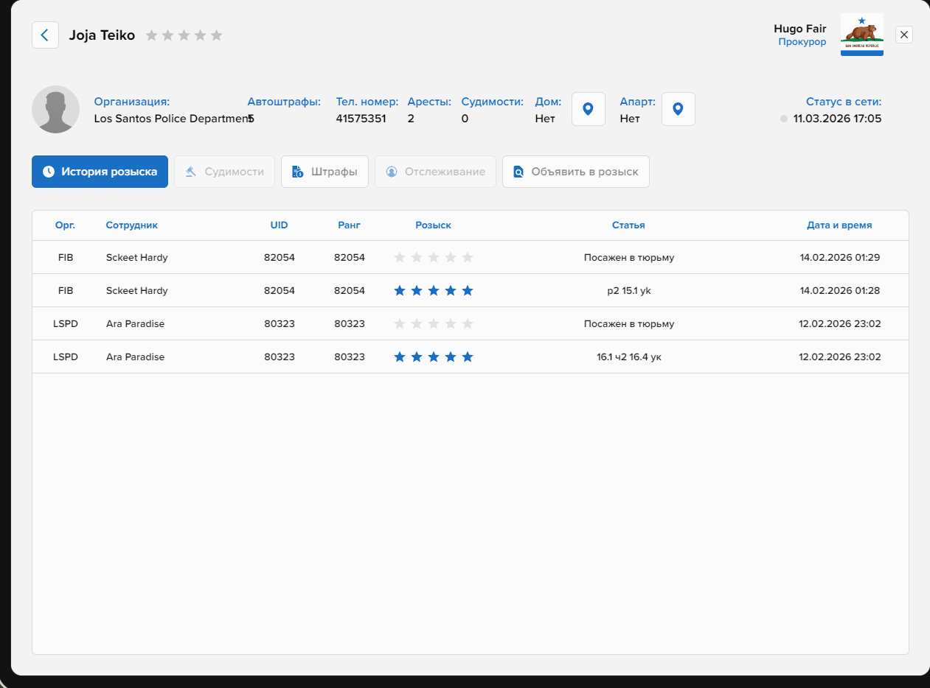This screenshot has width=930, height=688.
Task: Close the profile window
Action: point(904,35)
